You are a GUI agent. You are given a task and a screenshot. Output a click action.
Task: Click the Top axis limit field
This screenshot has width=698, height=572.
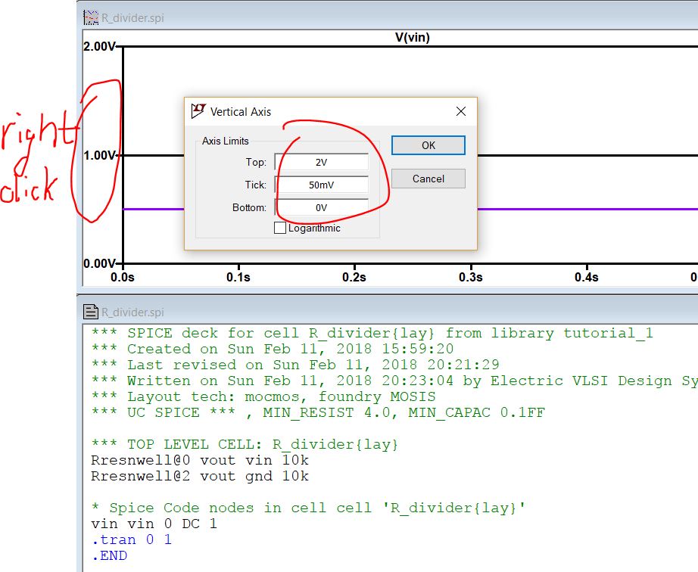[x=322, y=163]
